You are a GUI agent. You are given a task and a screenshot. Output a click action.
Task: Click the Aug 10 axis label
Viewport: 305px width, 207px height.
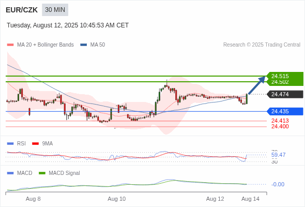pyautogui.click(x=116, y=199)
